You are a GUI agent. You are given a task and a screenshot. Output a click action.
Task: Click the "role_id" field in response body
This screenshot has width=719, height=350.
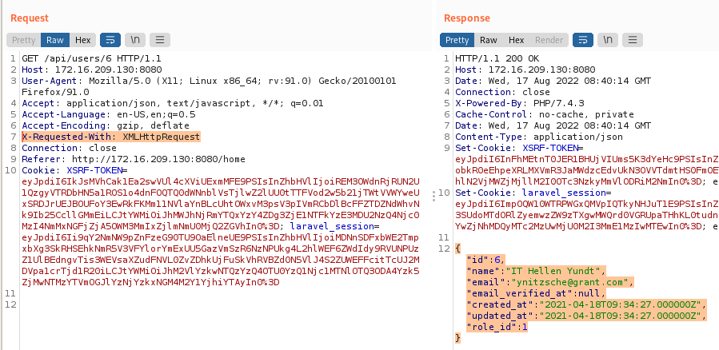pyautogui.click(x=489, y=326)
